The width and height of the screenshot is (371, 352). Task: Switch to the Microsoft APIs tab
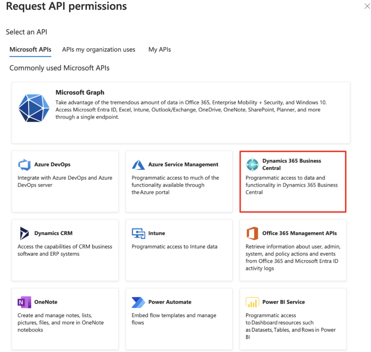pos(30,50)
